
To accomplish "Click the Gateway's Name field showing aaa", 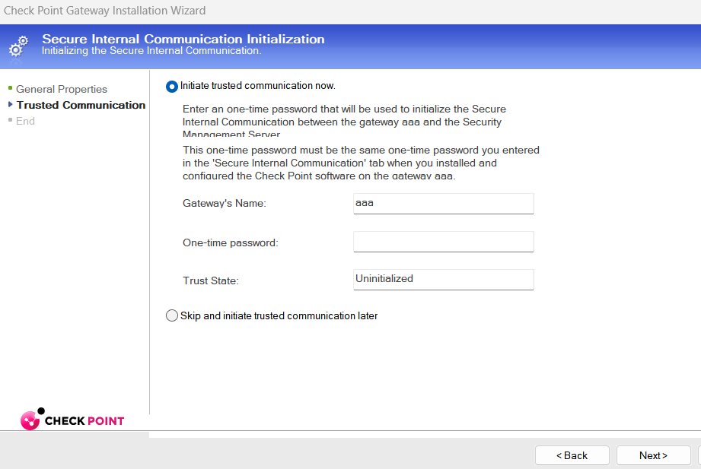I will point(443,203).
